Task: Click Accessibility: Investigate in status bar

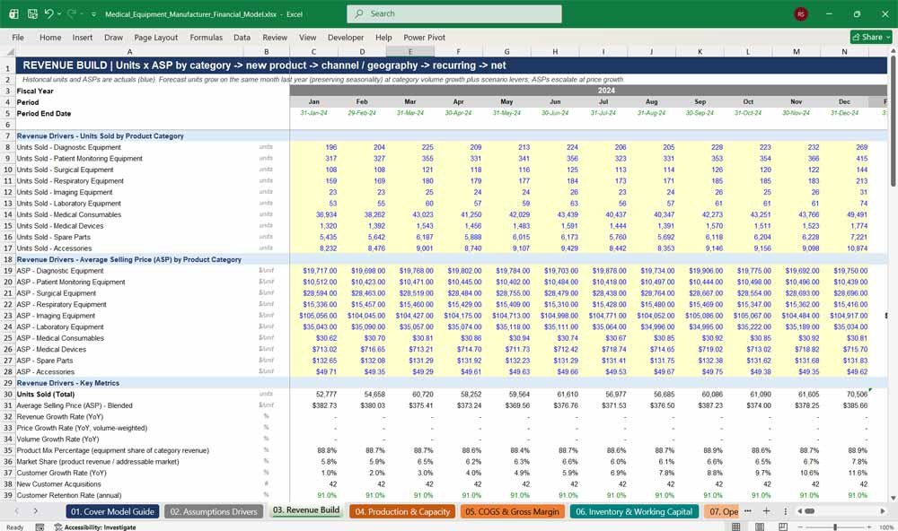Action: click(x=95, y=527)
